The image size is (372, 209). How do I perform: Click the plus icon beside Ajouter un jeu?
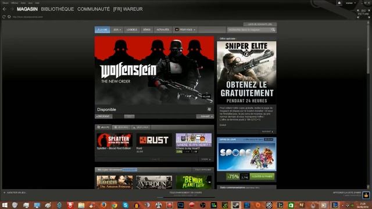tap(4, 193)
